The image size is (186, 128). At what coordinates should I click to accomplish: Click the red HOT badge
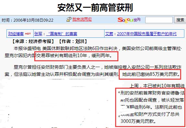click(28, 34)
